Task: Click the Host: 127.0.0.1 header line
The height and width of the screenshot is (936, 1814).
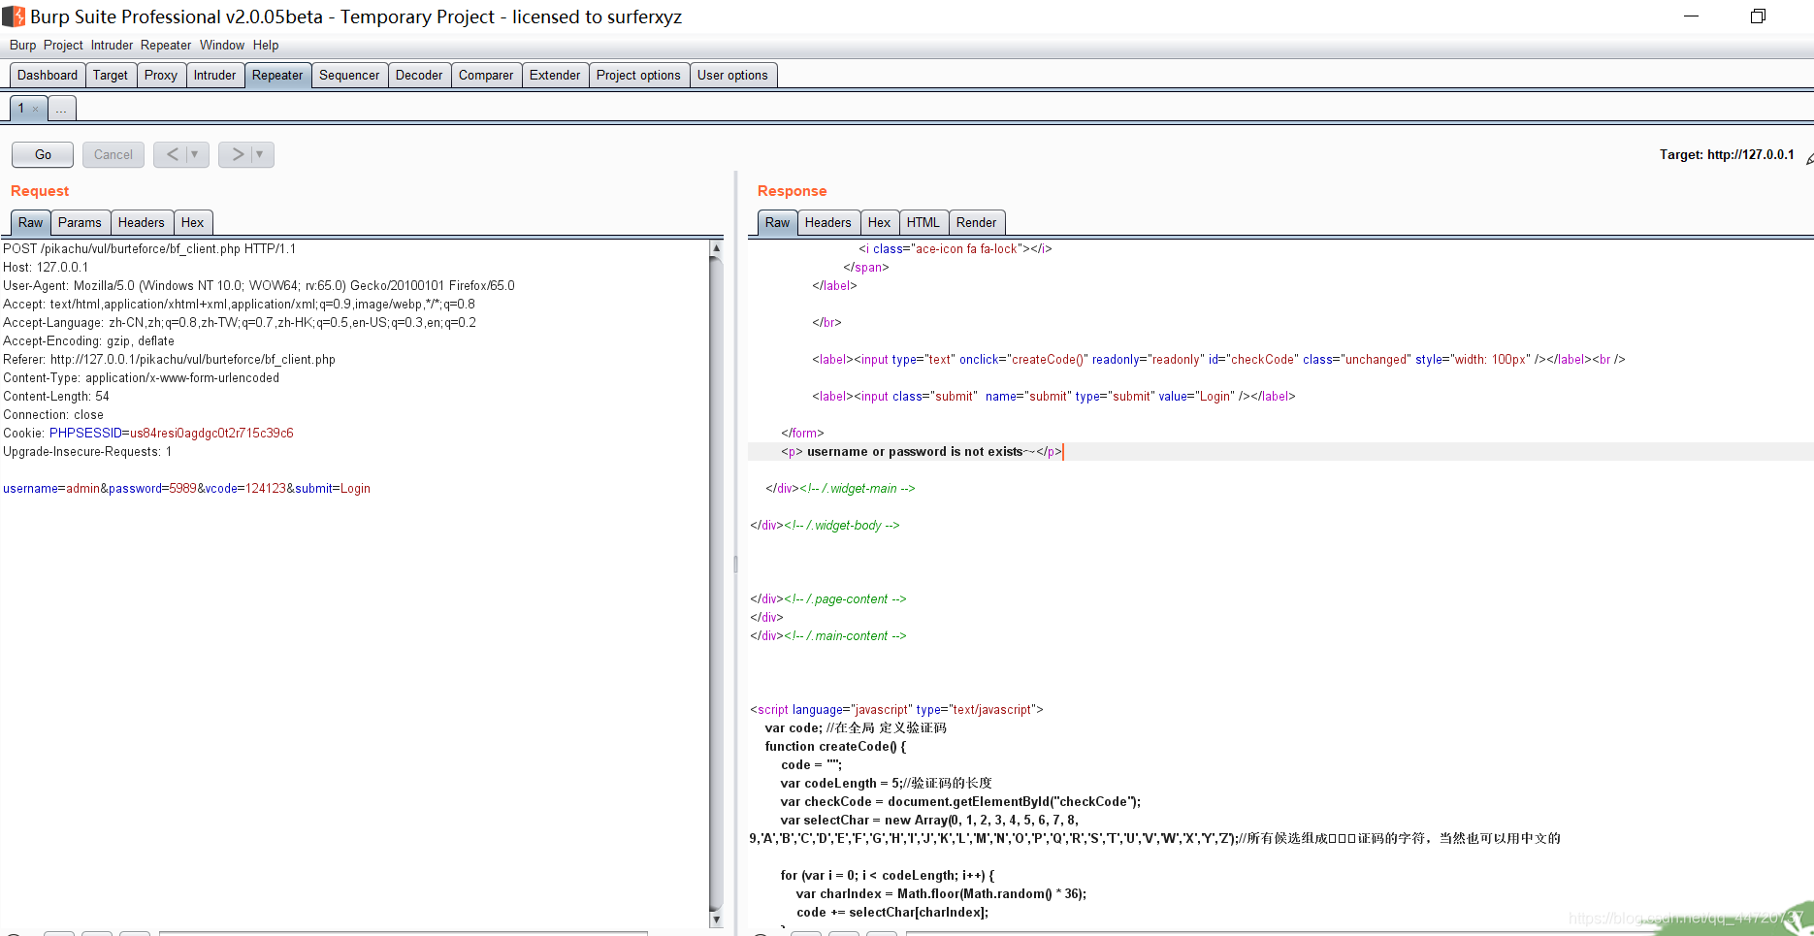Action: pyautogui.click(x=46, y=267)
